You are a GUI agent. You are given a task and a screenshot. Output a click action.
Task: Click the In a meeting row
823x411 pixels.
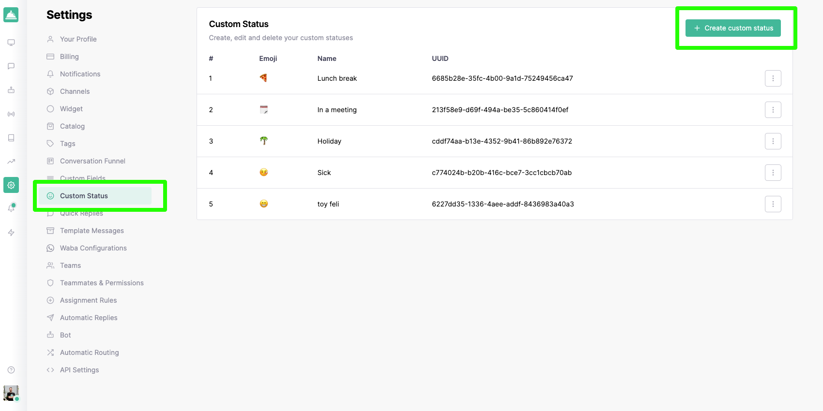(x=337, y=110)
